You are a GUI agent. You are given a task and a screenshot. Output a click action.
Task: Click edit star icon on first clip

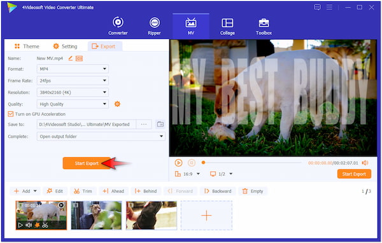click(37, 225)
